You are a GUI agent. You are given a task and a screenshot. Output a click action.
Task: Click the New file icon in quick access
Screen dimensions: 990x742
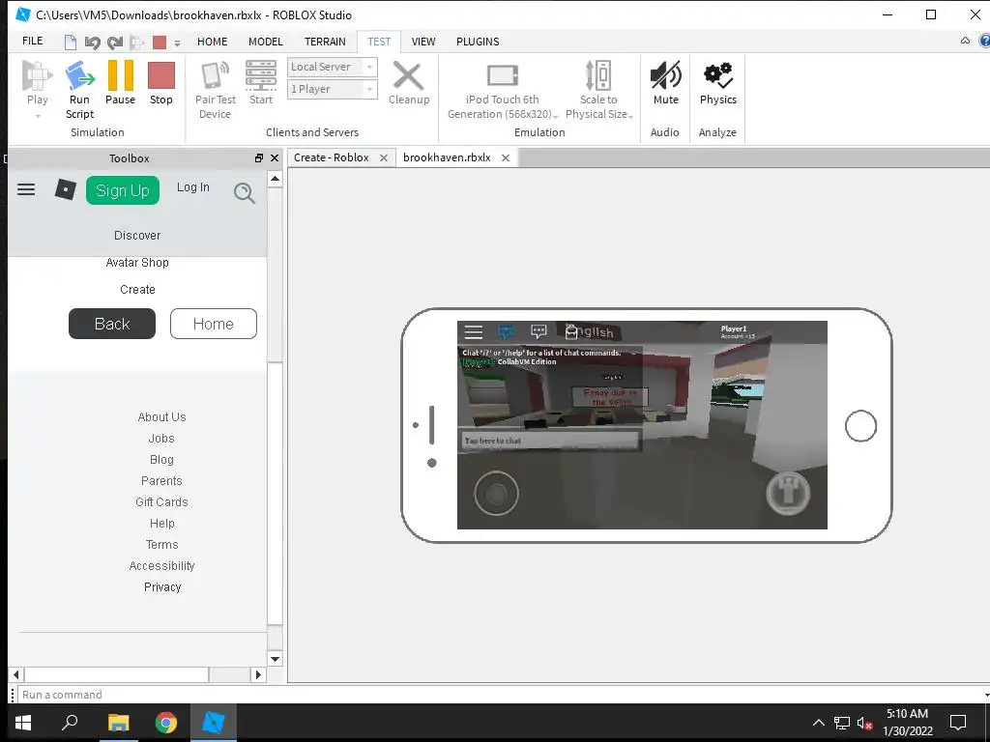coord(70,43)
